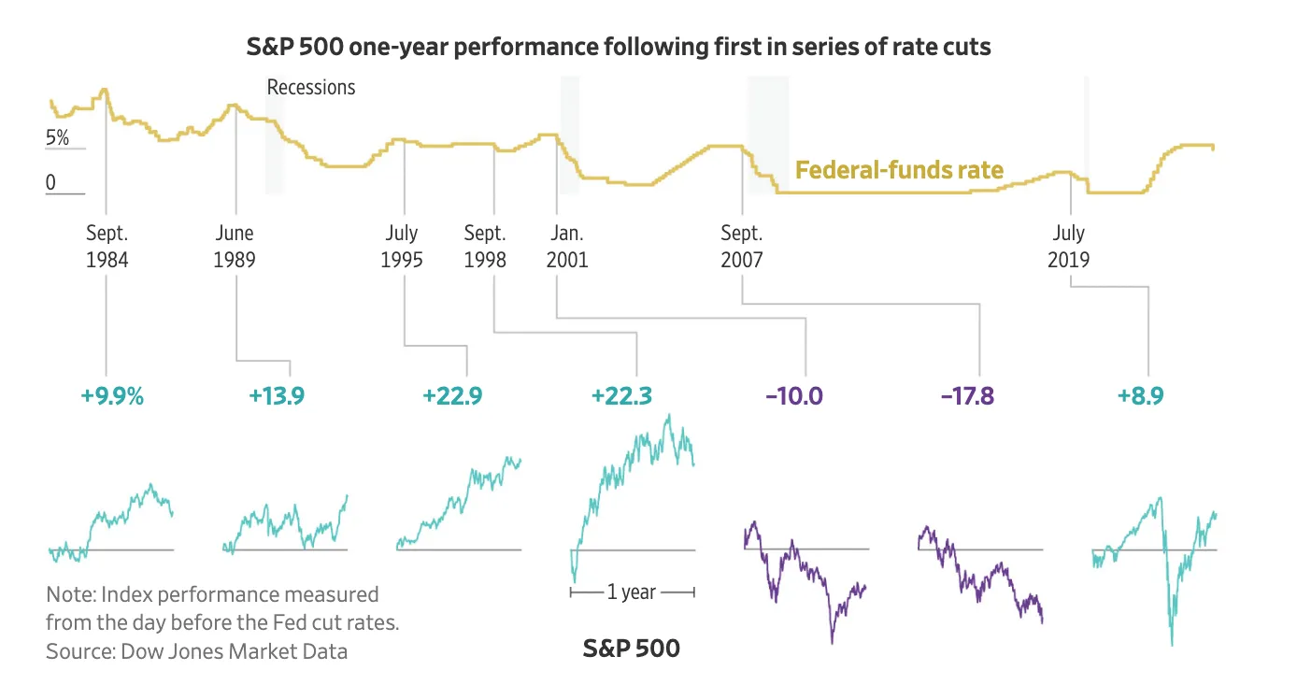Click the +13.9 performance value
Image resolution: width=1297 pixels, height=699 pixels.
pyautogui.click(x=277, y=396)
